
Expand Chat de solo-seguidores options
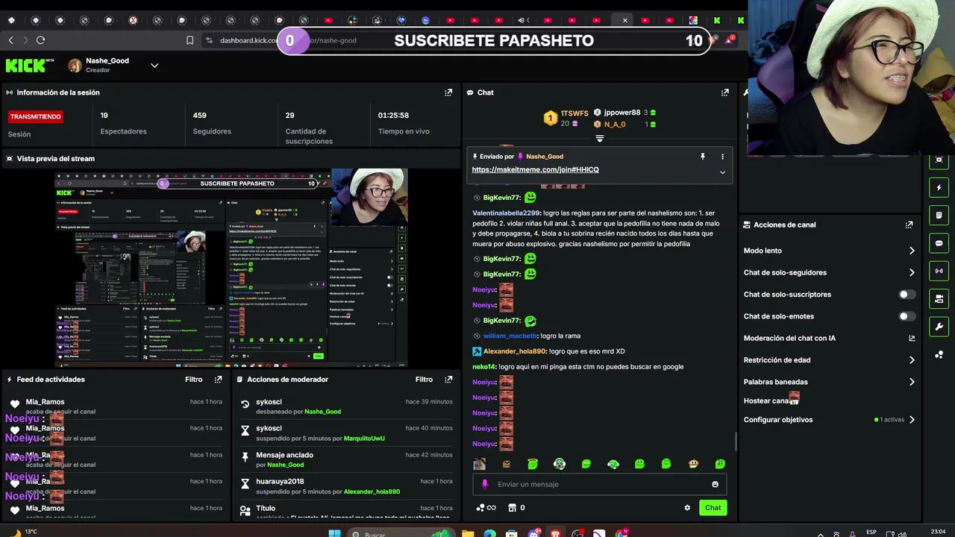coord(911,273)
